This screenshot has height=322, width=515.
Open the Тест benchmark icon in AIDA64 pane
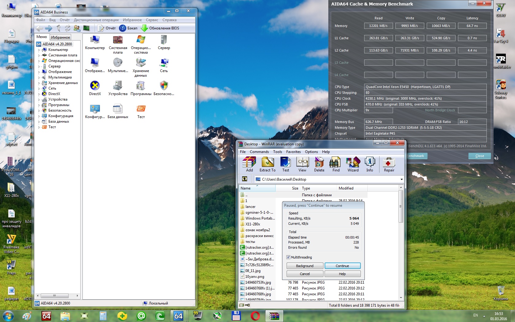click(x=141, y=111)
